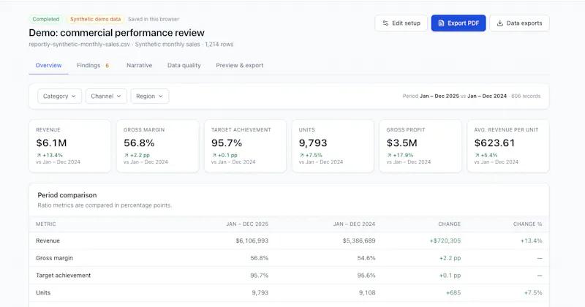
Task: Open the Narrative tab
Action: point(139,65)
